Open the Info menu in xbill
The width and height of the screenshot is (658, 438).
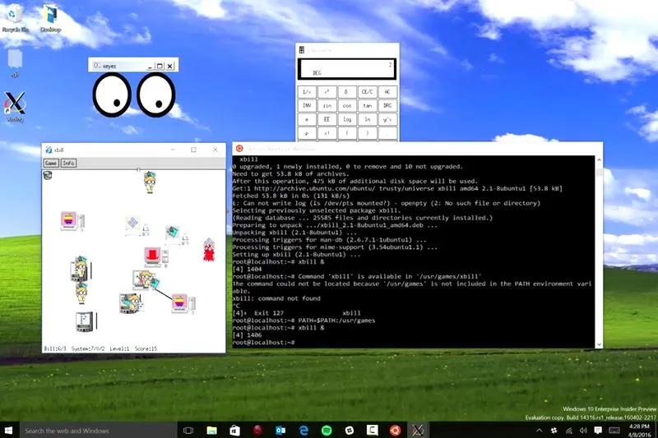tap(69, 163)
